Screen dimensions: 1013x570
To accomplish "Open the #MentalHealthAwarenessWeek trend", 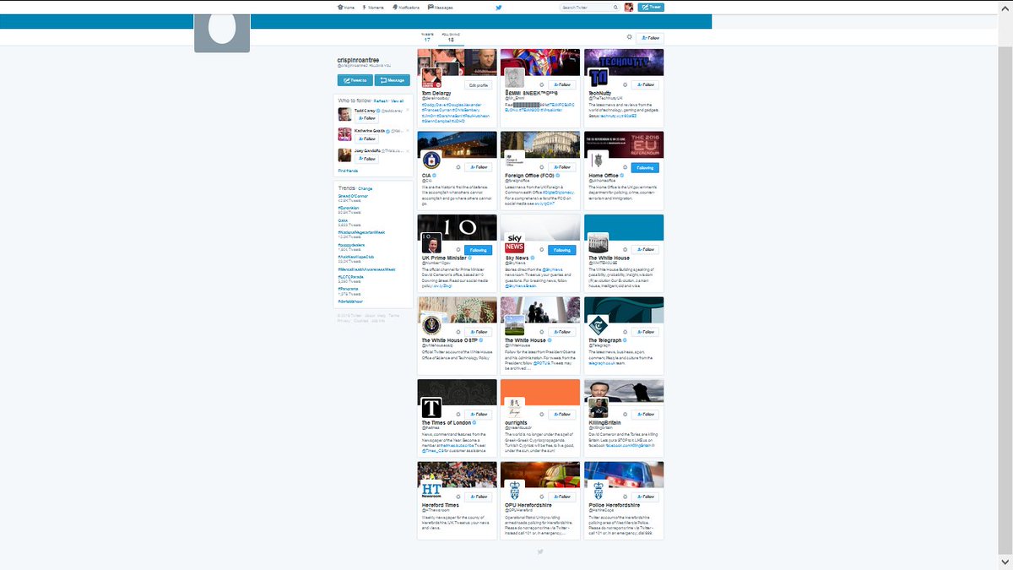I will 366,269.
